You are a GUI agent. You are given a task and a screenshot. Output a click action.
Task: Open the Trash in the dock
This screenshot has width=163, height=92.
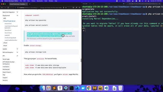[x=120, y=88]
